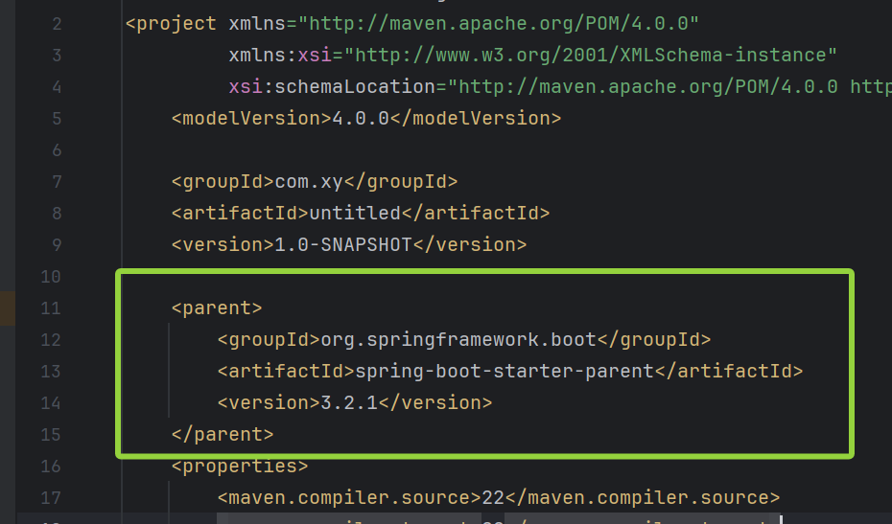Click the 1.0-SNAPSHOT version text

[342, 244]
